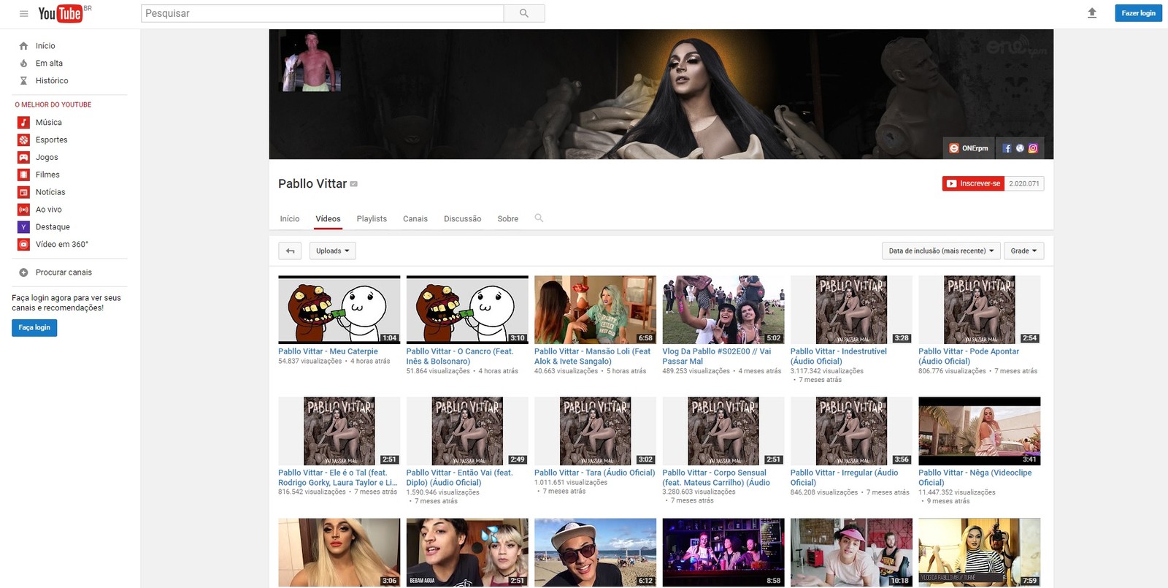Open the Grade view dropdown

pos(1024,251)
